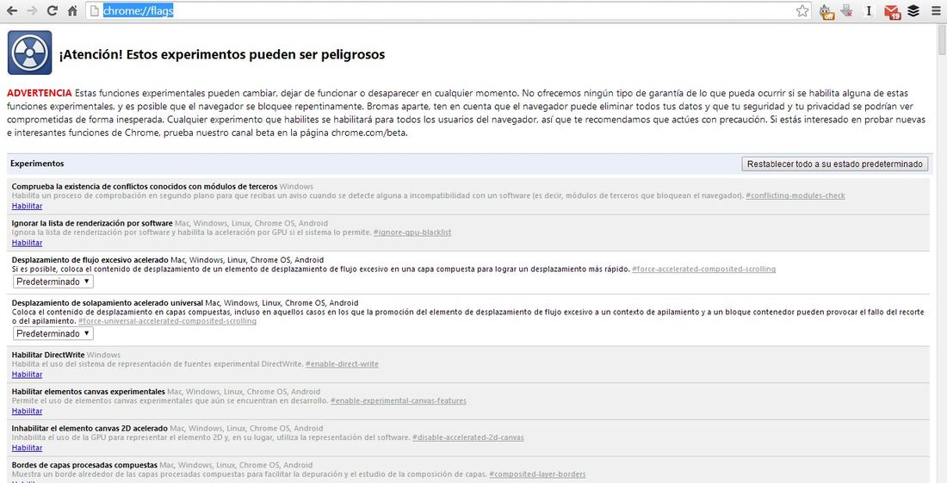Image resolution: width=947 pixels, height=483 pixels.
Task: Click title 'Bordes de capas procesadas compuestas'
Action: click(x=84, y=466)
